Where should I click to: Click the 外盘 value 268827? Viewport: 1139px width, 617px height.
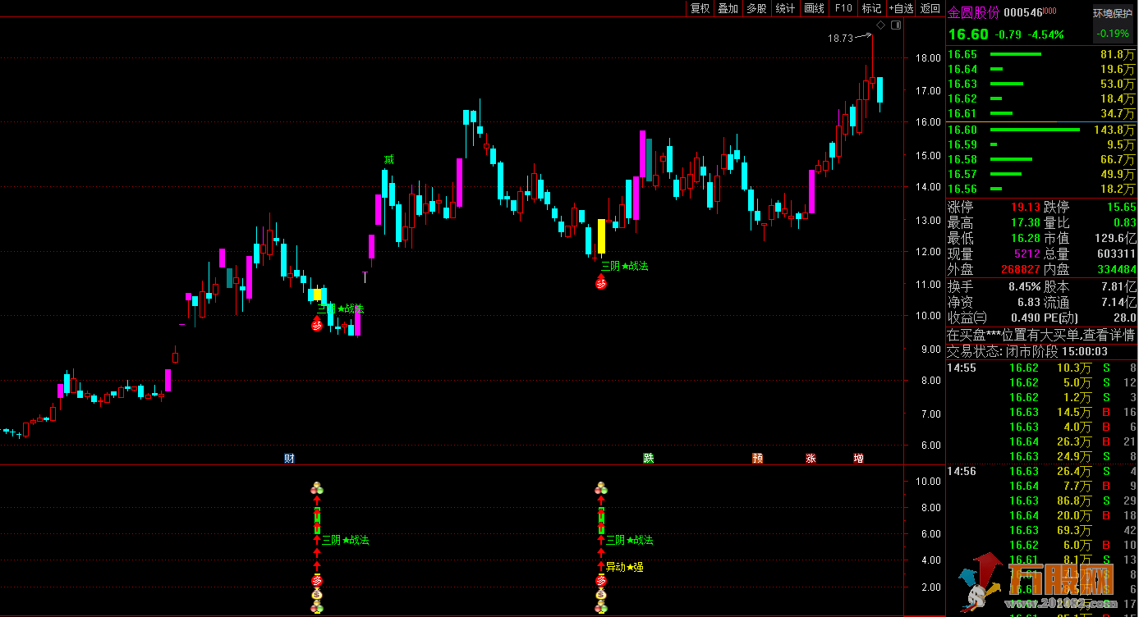(1021, 269)
